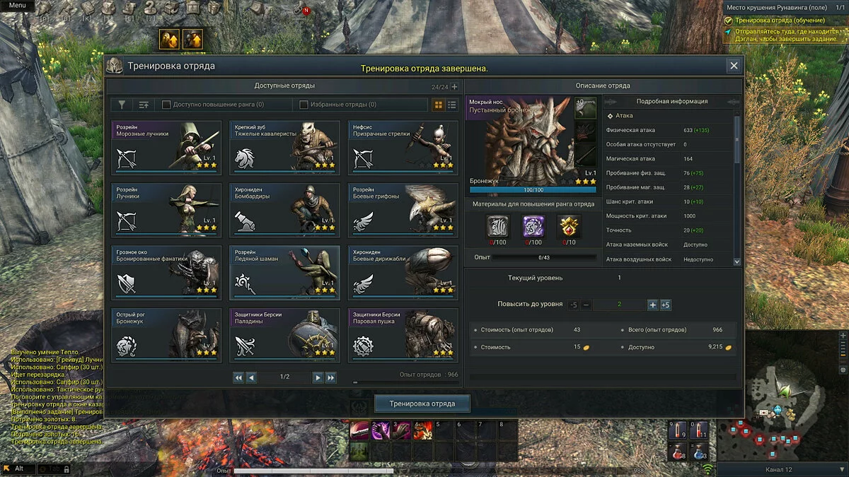Switch squad list to grid view
The height and width of the screenshot is (477, 849).
click(x=439, y=105)
